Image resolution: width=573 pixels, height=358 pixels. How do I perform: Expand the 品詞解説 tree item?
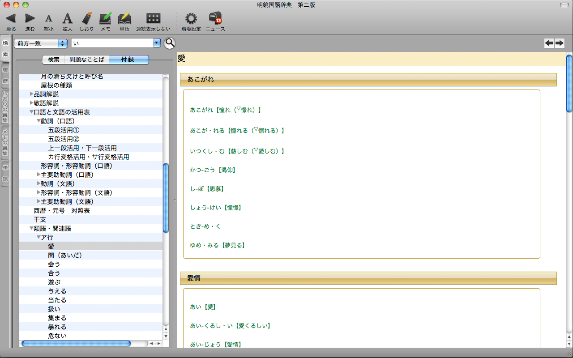click(x=32, y=94)
